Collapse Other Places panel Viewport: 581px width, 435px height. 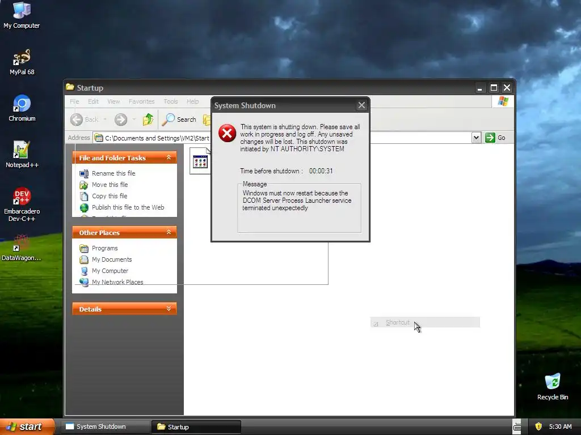click(169, 232)
